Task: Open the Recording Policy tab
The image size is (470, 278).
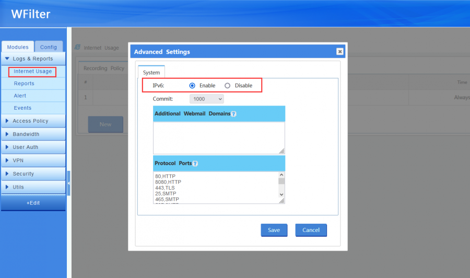Action: tap(104, 68)
